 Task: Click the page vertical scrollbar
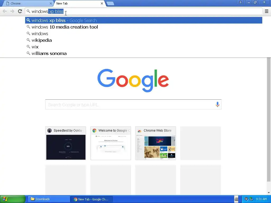point(269,119)
